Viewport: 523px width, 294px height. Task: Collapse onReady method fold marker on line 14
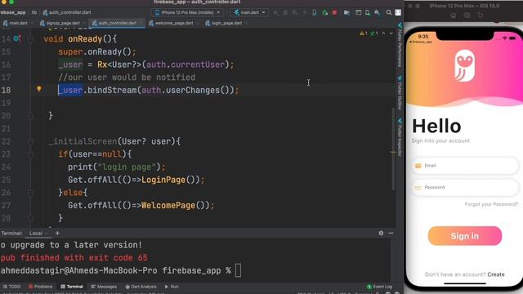click(x=30, y=39)
